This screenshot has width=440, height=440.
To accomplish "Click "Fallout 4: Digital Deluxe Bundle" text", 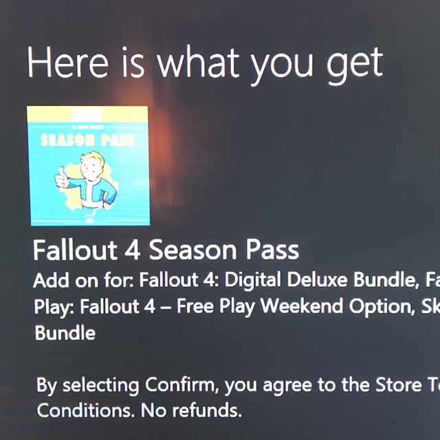I will 277,280.
